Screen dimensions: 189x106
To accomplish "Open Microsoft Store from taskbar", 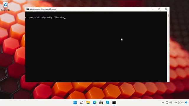I will (x=101, y=102).
